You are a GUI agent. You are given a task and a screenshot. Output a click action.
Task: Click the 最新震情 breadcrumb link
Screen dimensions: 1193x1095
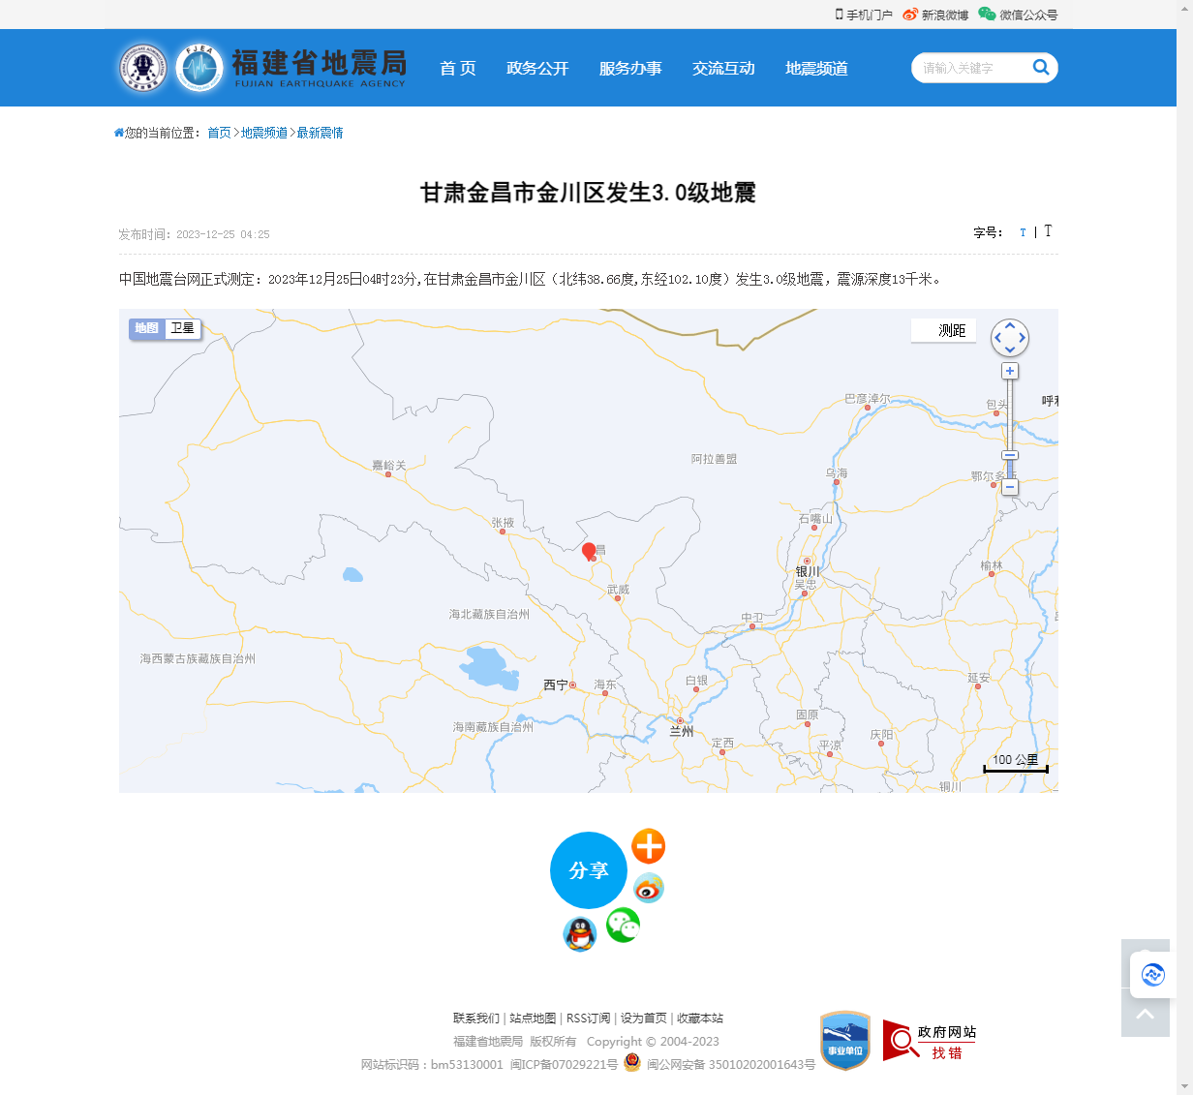pyautogui.click(x=320, y=133)
